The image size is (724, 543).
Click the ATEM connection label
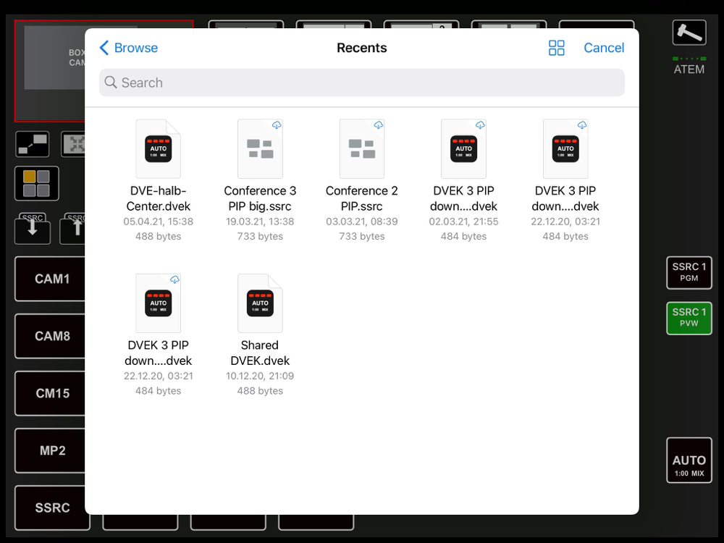(x=689, y=70)
